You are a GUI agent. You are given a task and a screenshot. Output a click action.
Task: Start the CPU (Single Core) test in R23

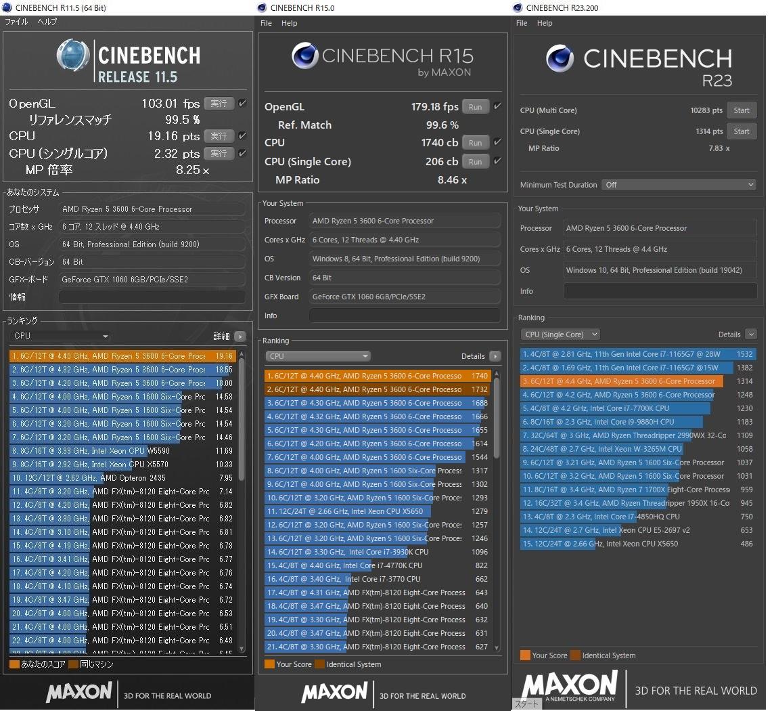[x=742, y=131]
